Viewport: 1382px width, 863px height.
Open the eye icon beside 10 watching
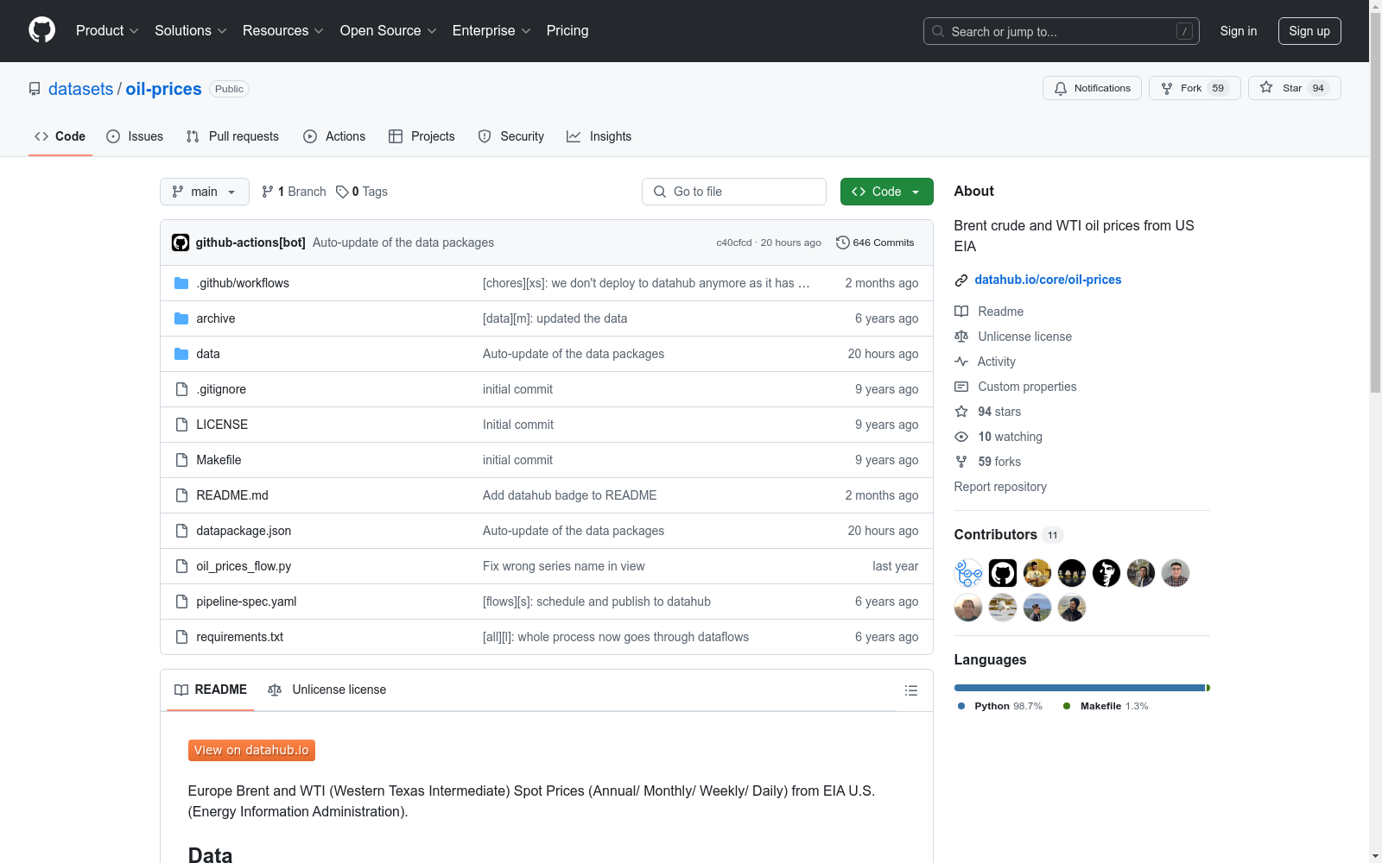(x=961, y=437)
